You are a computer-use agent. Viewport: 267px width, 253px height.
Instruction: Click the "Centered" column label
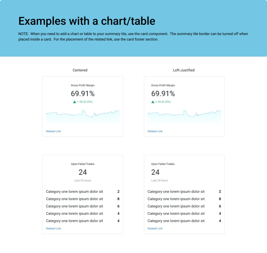(80, 70)
